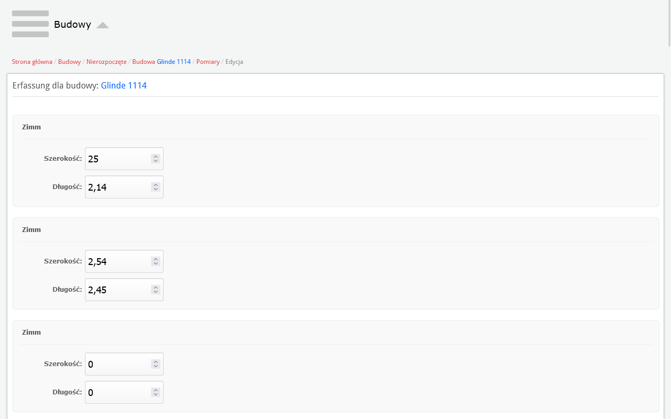The height and width of the screenshot is (419, 671).
Task: Go to Strona główna breadcrumb
Action: (x=32, y=62)
